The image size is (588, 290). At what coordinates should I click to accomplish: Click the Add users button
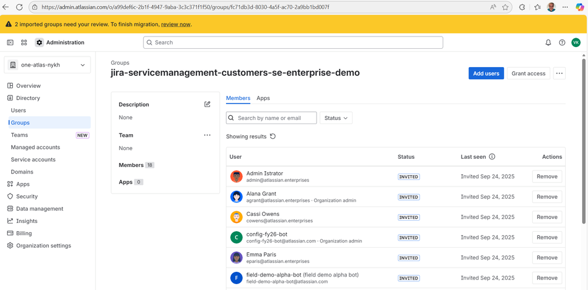[x=486, y=74]
